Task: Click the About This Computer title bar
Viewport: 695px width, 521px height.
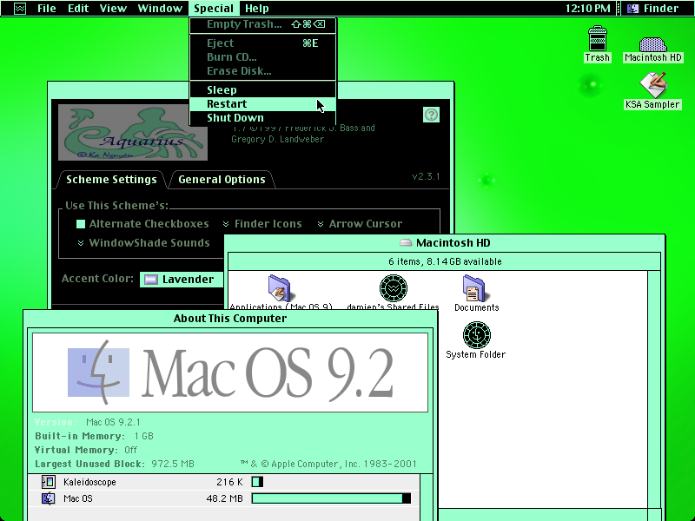Action: coord(230,319)
